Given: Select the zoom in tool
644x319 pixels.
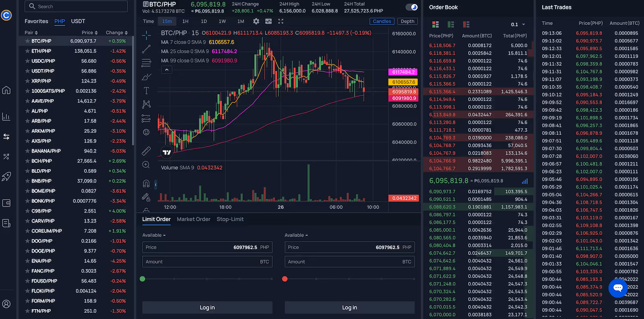Looking at the screenshot, I should tap(146, 165).
